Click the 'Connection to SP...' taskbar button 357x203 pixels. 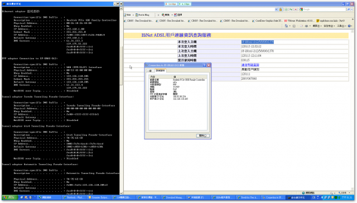(x=272, y=197)
